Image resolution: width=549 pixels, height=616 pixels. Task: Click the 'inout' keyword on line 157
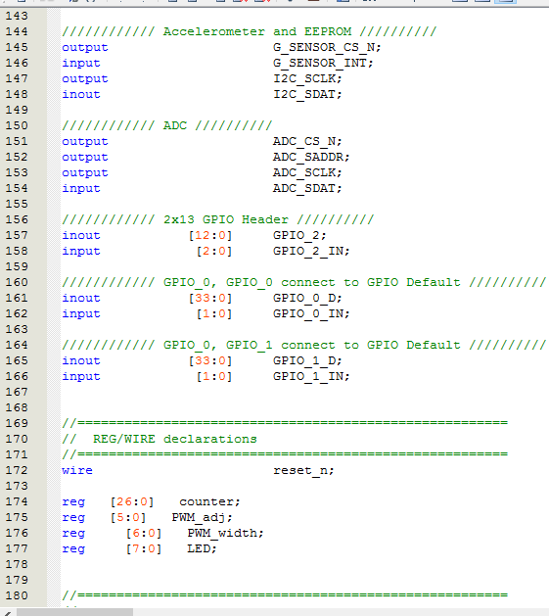[81, 236]
